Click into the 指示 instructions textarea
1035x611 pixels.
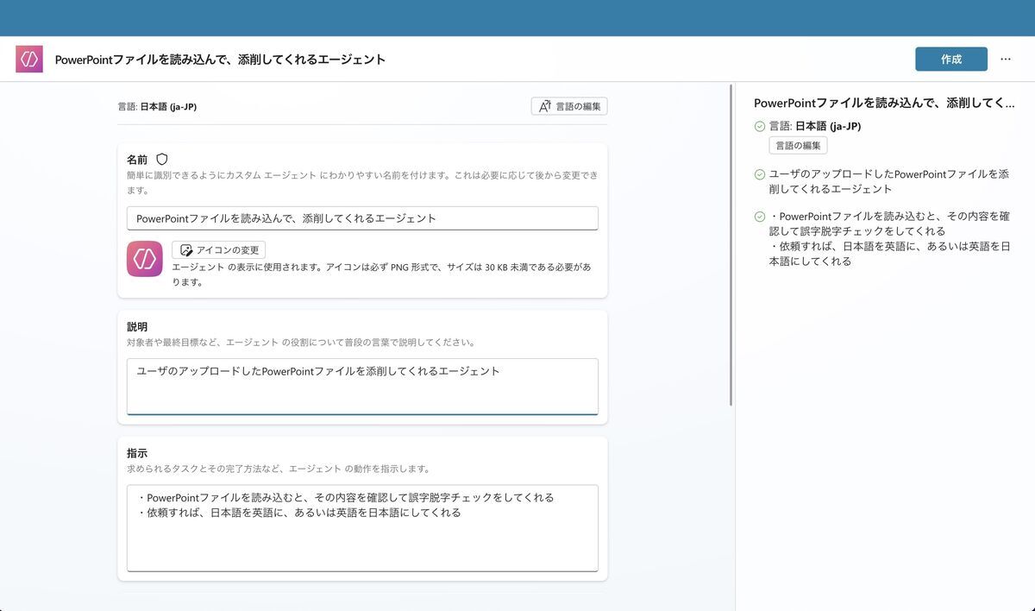362,528
